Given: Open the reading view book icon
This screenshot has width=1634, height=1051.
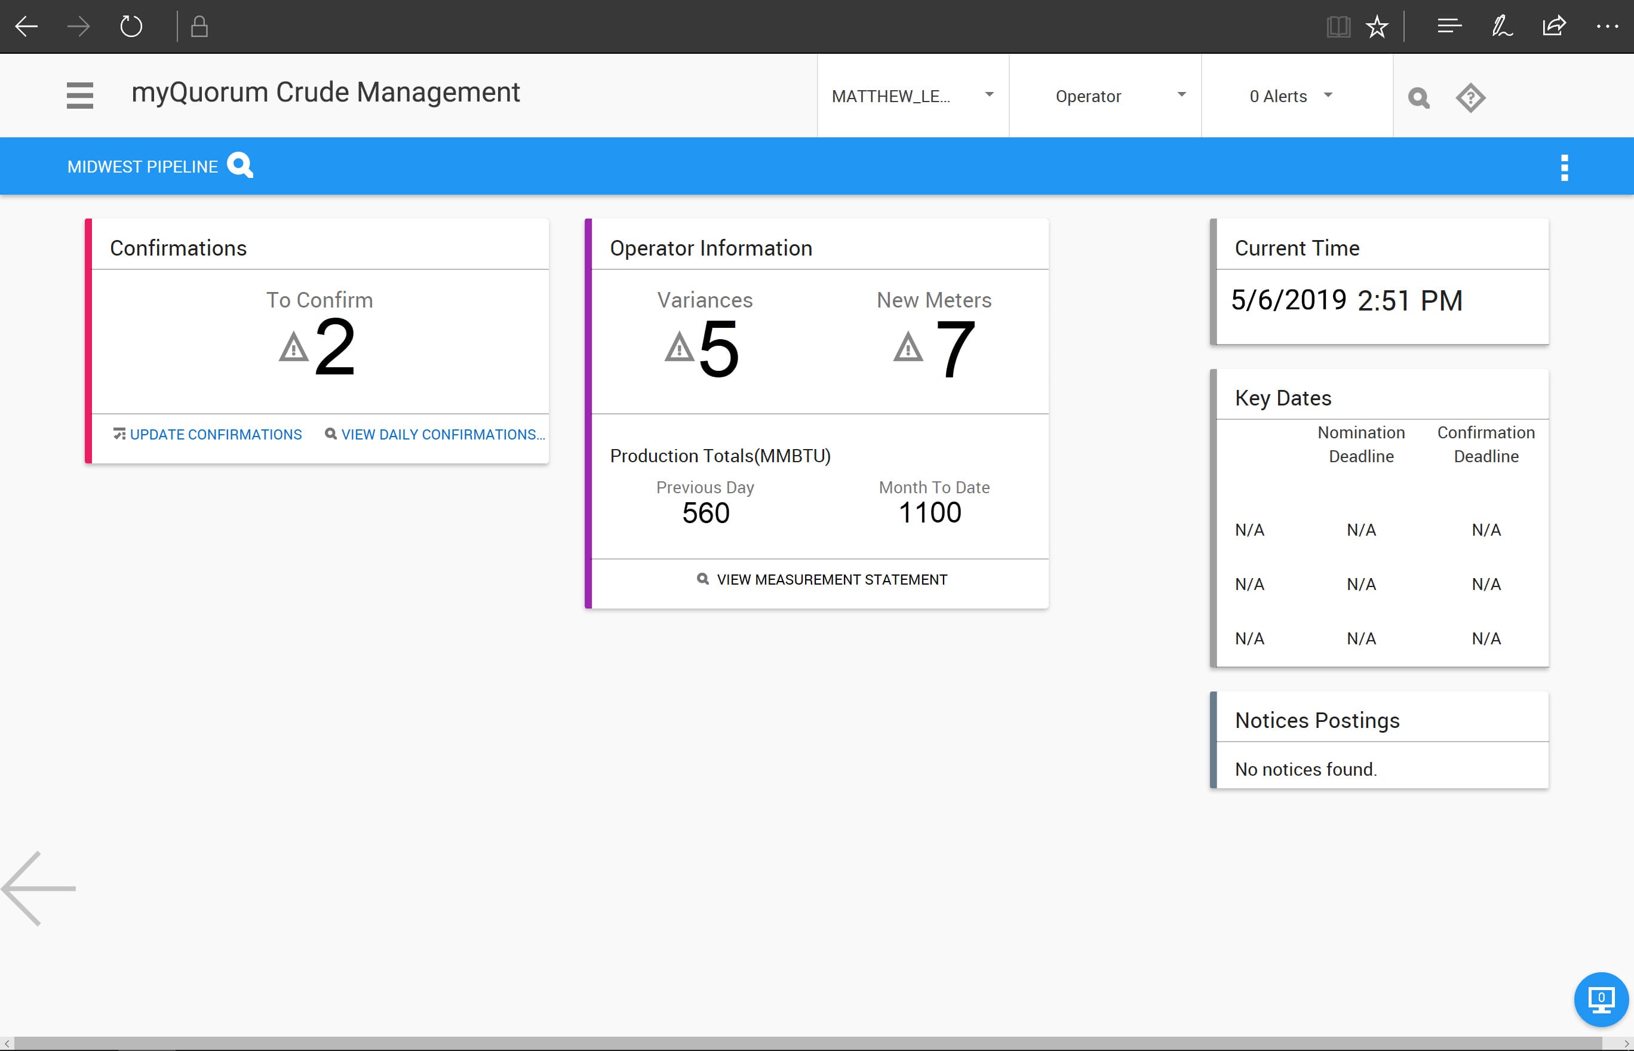Looking at the screenshot, I should [1338, 27].
